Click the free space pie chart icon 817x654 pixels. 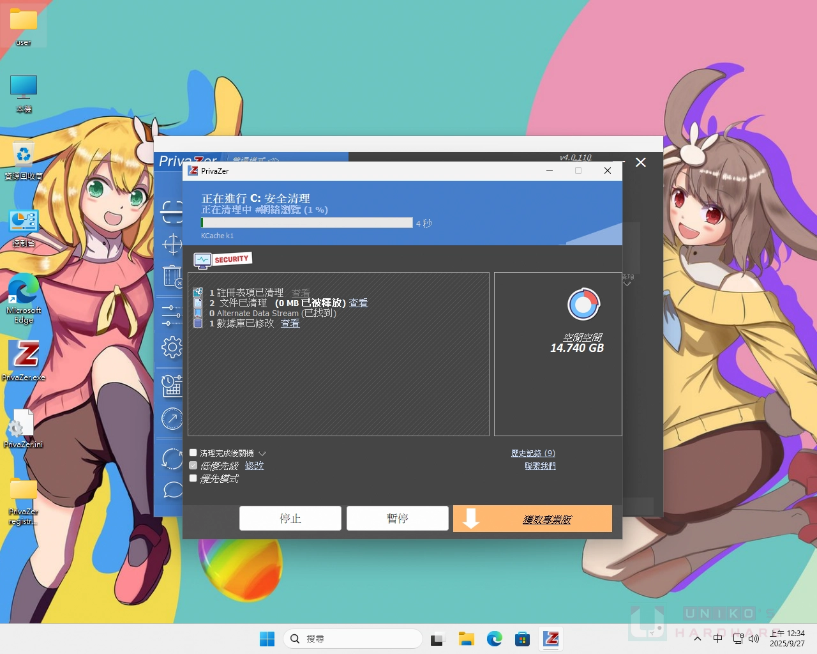(x=583, y=305)
